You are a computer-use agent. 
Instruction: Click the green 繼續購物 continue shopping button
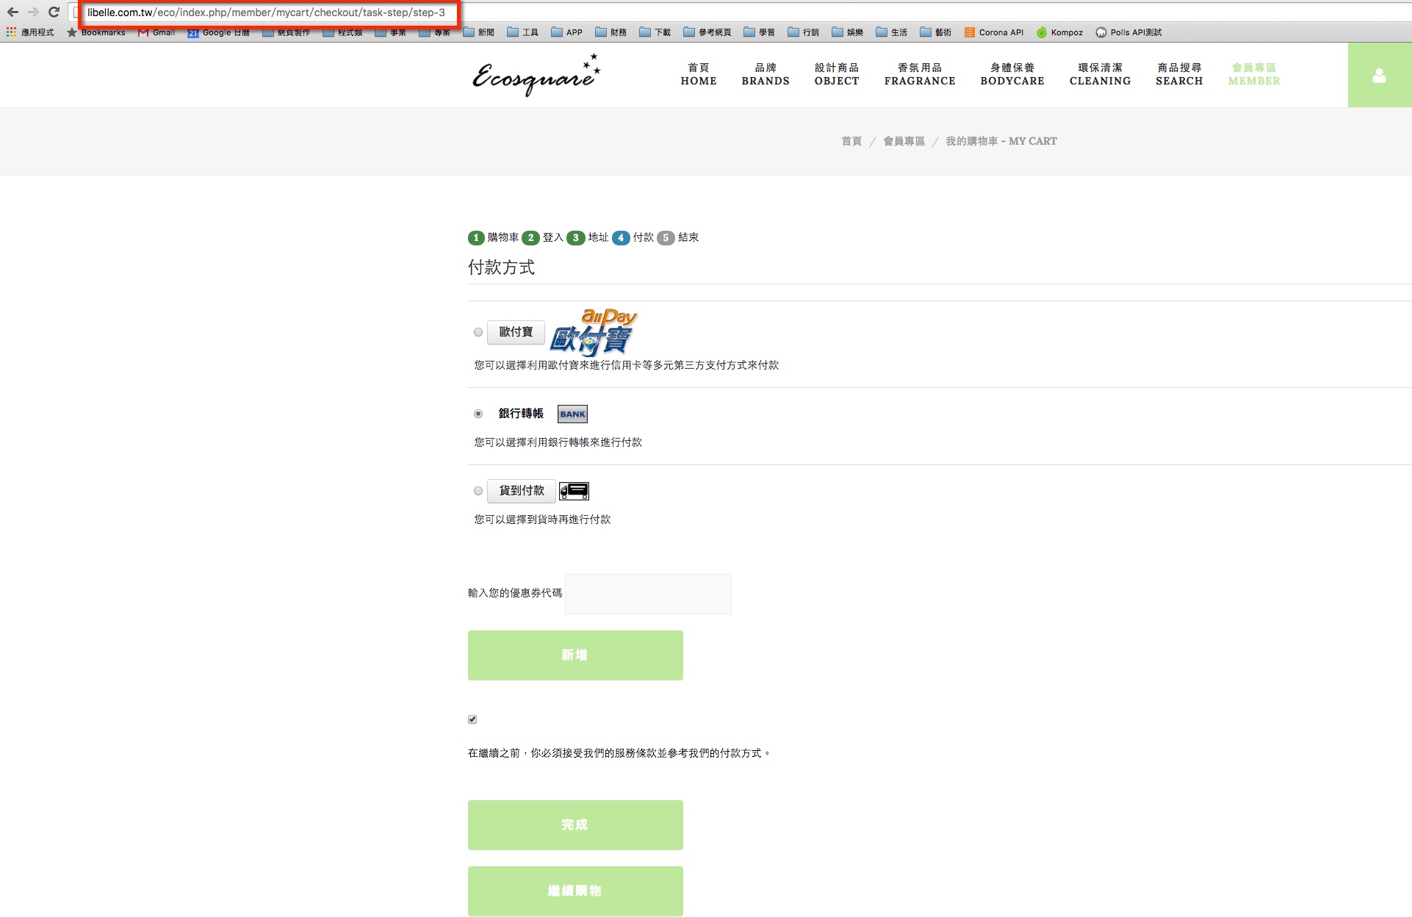(575, 891)
